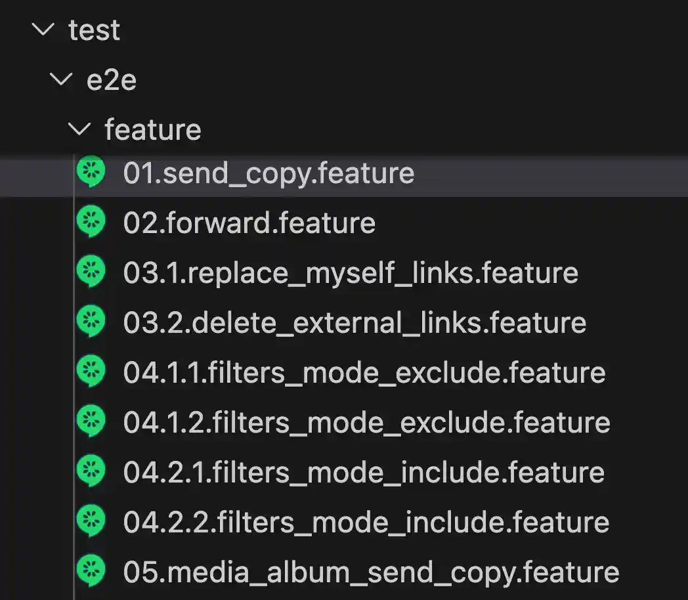Open 04.2.2.filters_mode_include.feature file
Image resolution: width=688 pixels, height=600 pixels.
(x=366, y=523)
